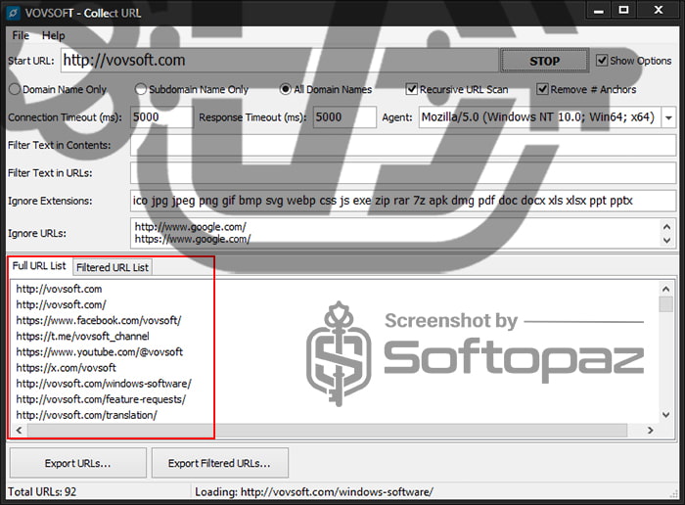The height and width of the screenshot is (505, 685).
Task: Select the t.me/vovsoft_channel URL row
Action: [x=82, y=336]
